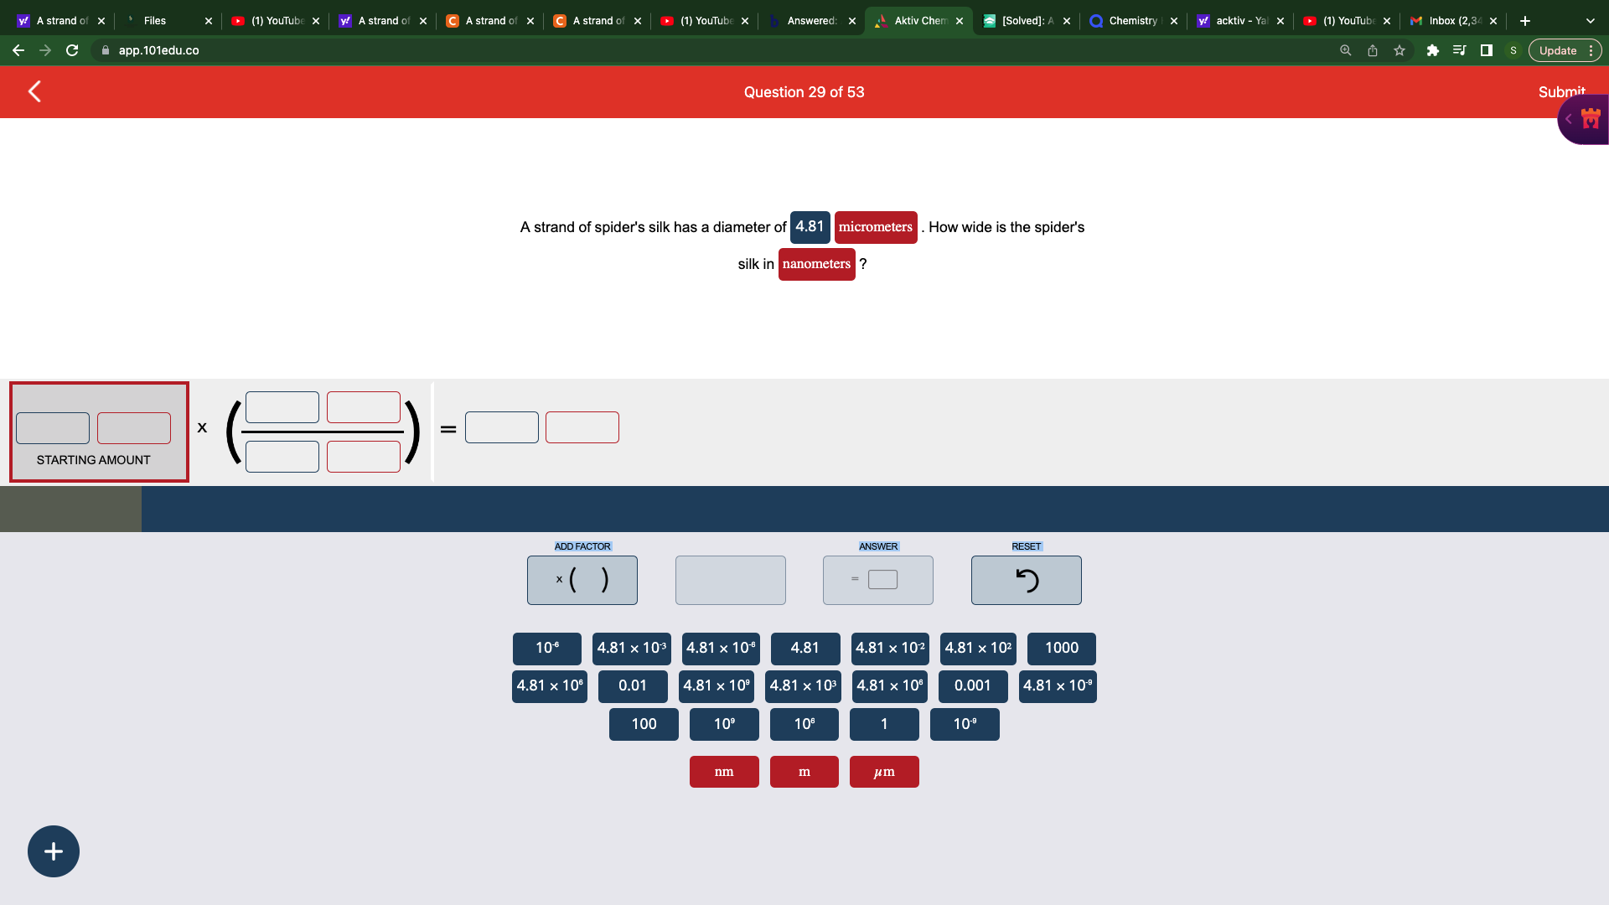Click the back arrow in red header

(34, 91)
